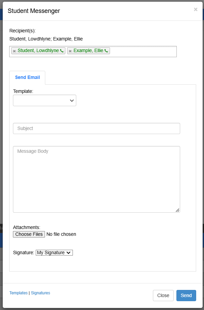Viewport: 204px width, 310px height.
Task: Open the Templates link
Action: coord(18,293)
